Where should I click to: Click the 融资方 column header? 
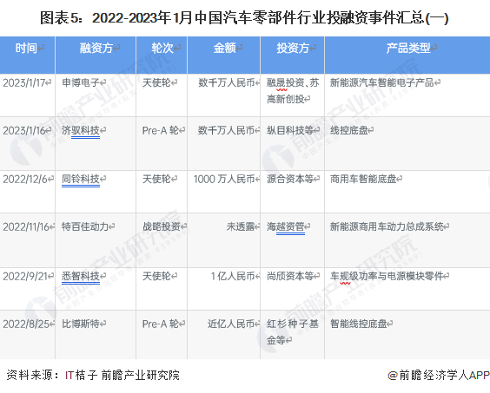[x=96, y=55]
